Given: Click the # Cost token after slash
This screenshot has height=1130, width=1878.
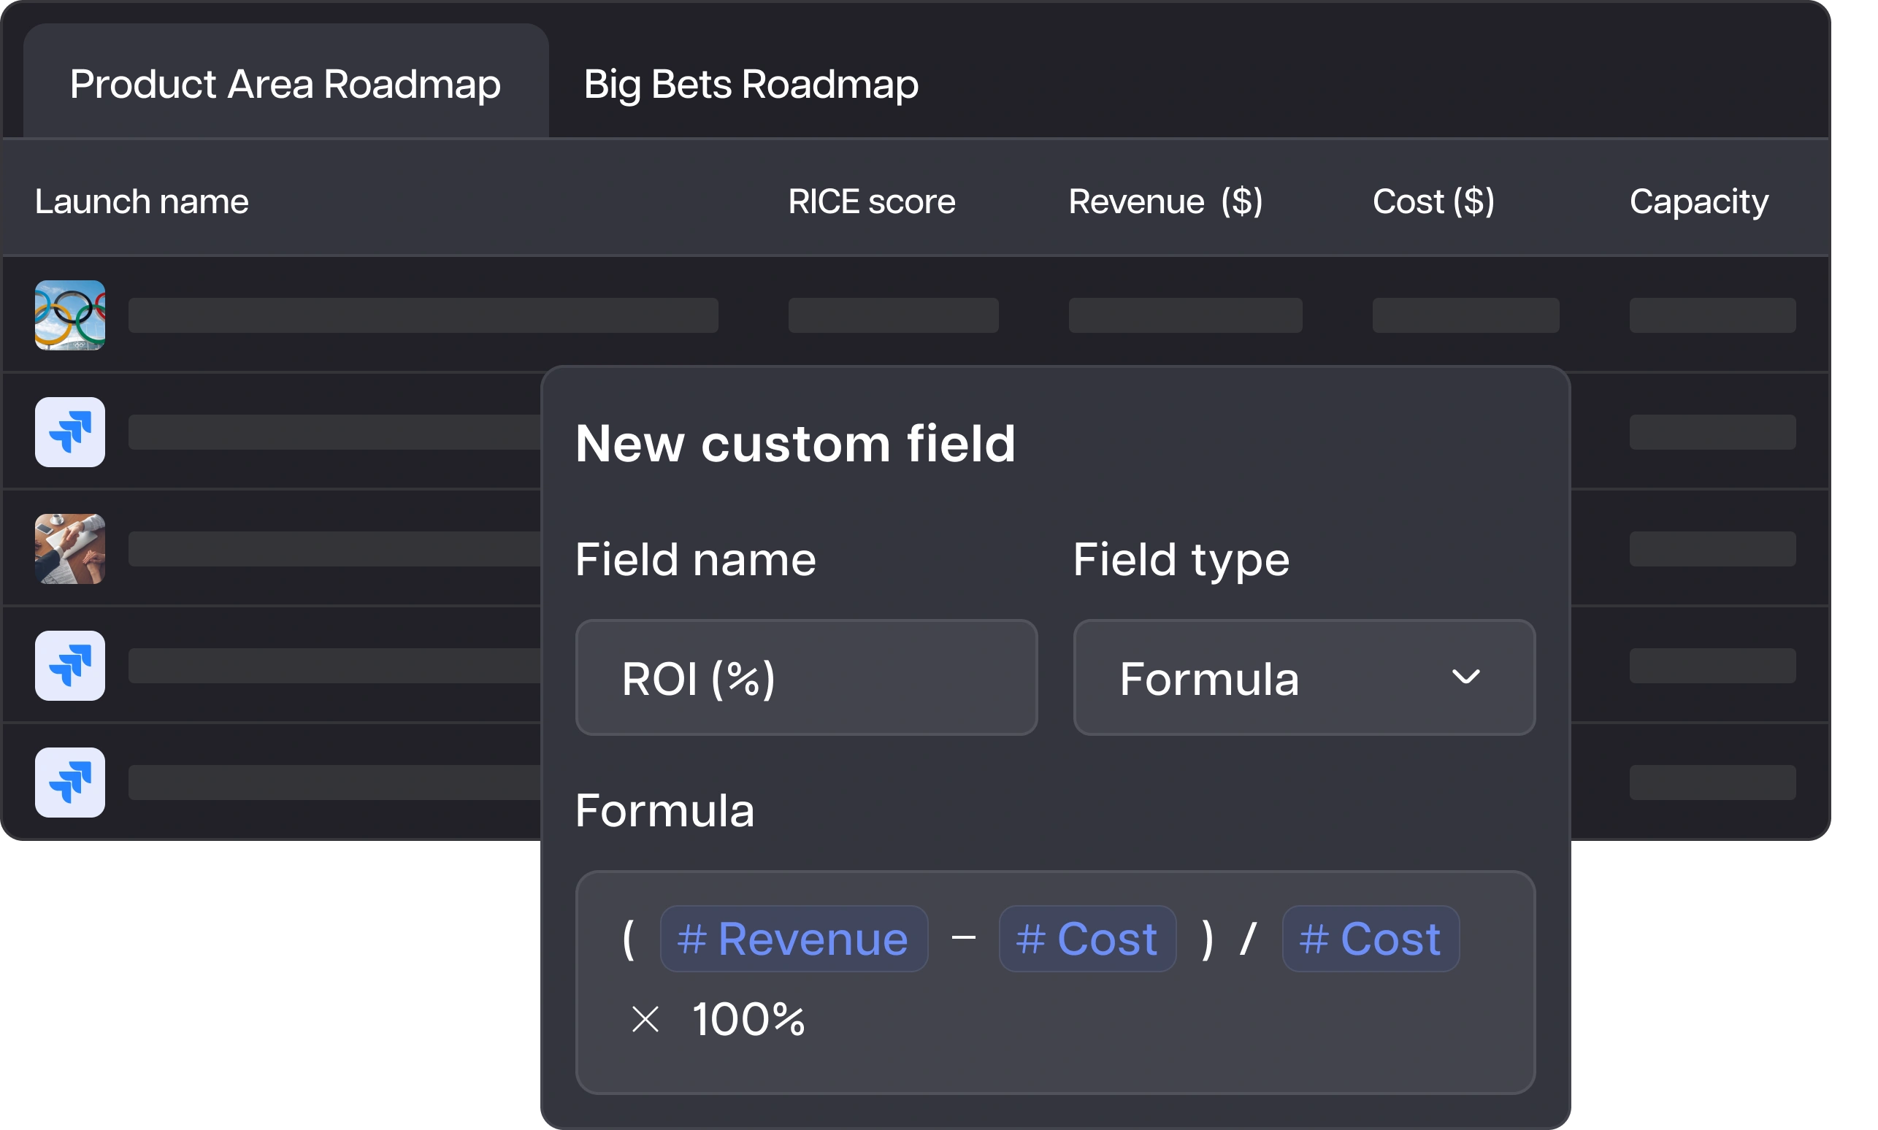Looking at the screenshot, I should pyautogui.click(x=1369, y=938).
